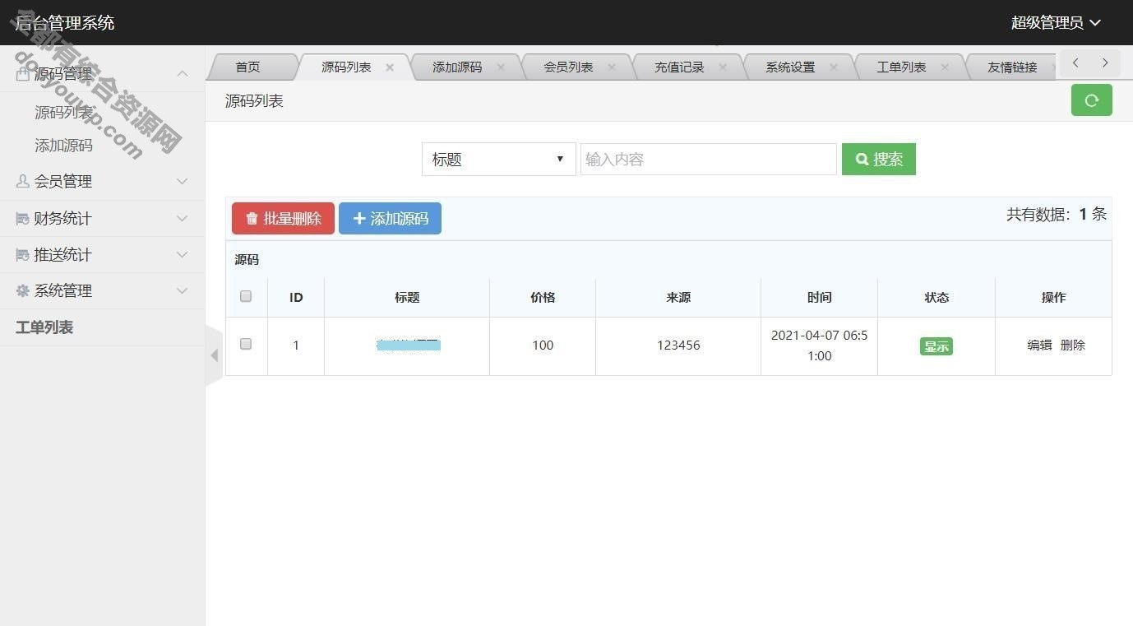Switch to the 会员列表 tab
This screenshot has width=1133, height=626.
tap(568, 67)
